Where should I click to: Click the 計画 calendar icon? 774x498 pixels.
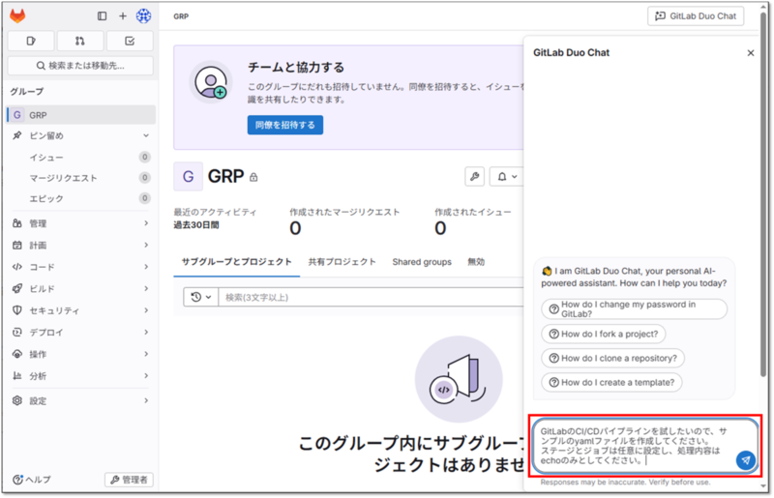17,246
